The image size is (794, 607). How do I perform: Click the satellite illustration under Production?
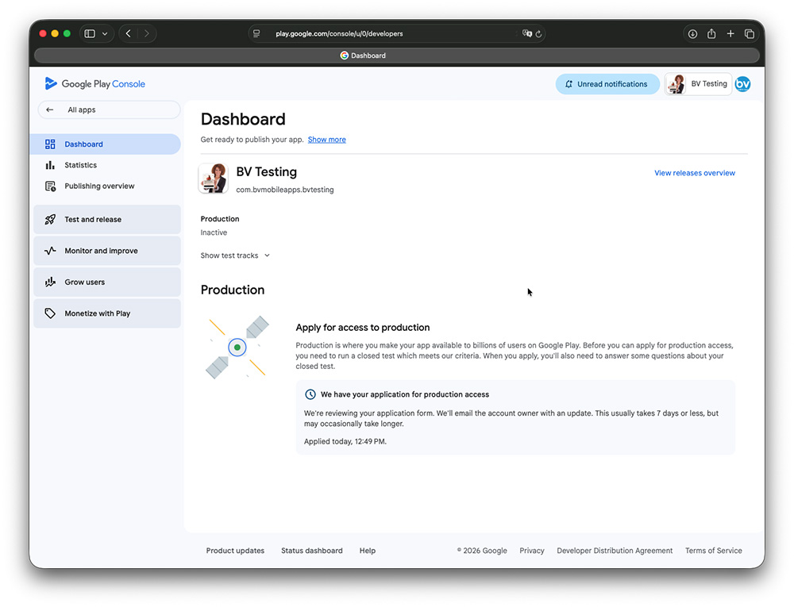pyautogui.click(x=237, y=348)
